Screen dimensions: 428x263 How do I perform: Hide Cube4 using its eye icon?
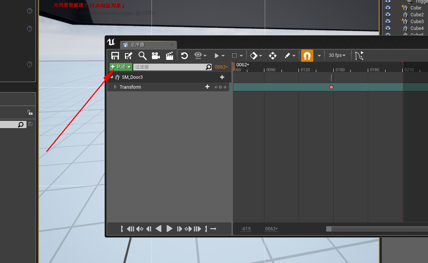click(387, 28)
